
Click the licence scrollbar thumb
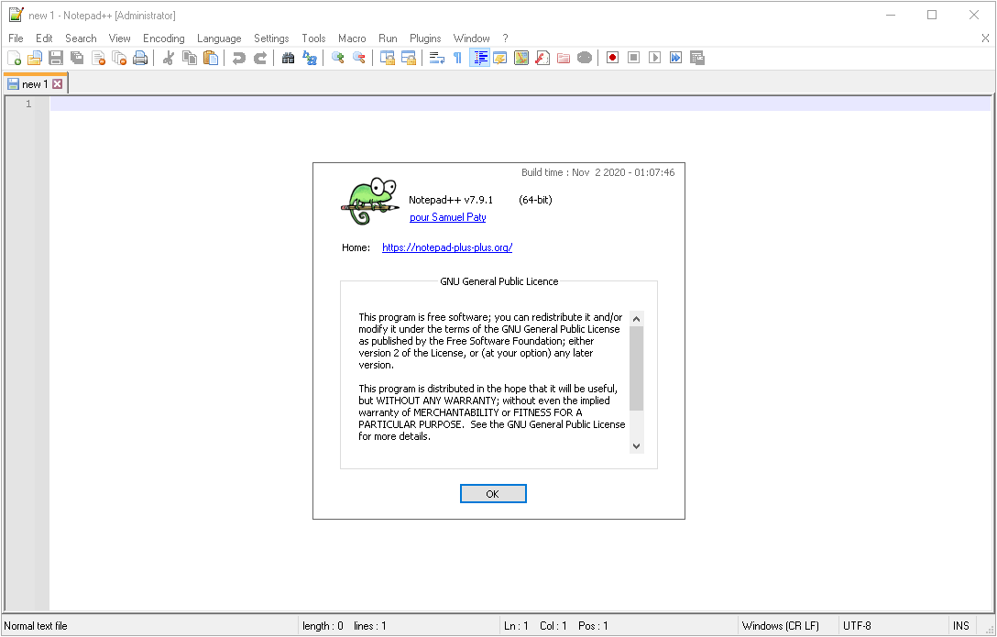(637, 368)
